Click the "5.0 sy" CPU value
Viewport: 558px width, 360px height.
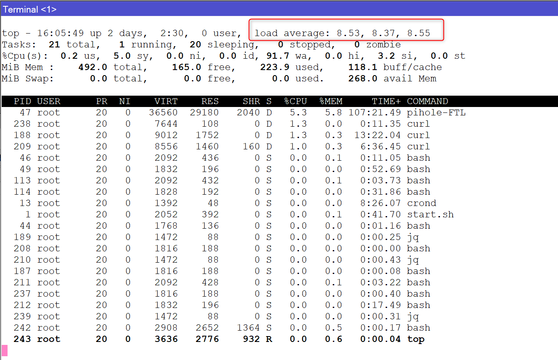[x=133, y=56]
